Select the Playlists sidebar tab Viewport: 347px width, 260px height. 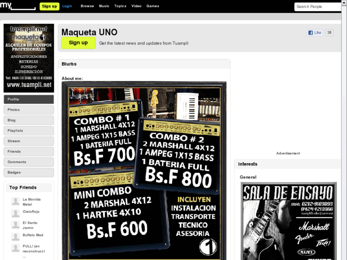point(29,131)
